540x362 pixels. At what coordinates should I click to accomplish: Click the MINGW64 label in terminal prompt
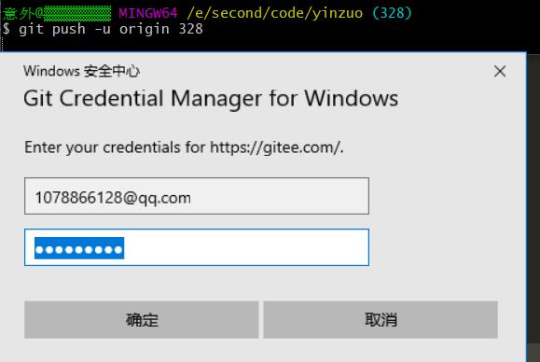(148, 13)
